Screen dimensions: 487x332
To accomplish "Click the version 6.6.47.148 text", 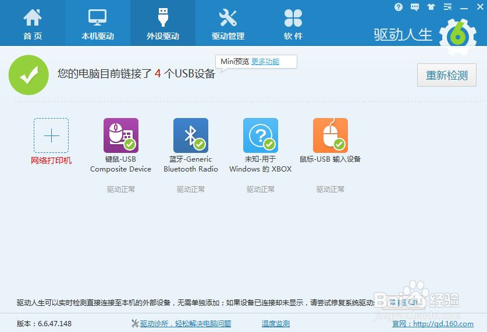I will 44,324.
